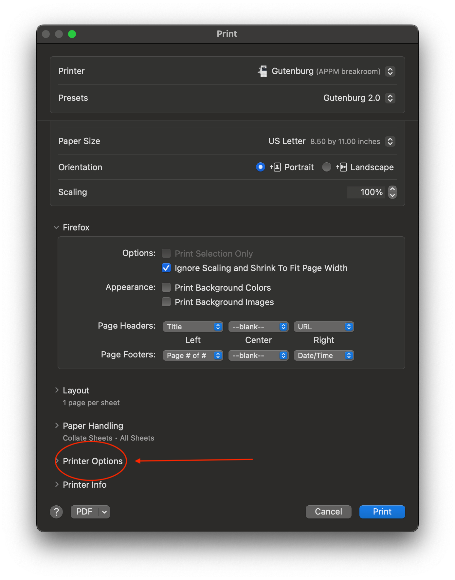Open the left footer Page # of # dropdown
The image size is (455, 580).
[193, 355]
